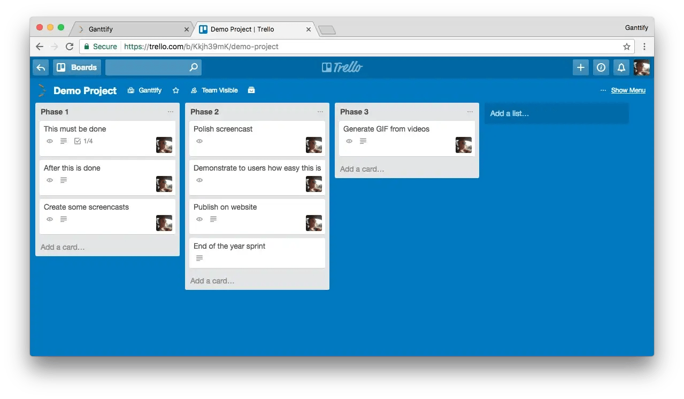The width and height of the screenshot is (684, 399).
Task: Open the Phase 3 list actions menu
Action: coord(470,111)
